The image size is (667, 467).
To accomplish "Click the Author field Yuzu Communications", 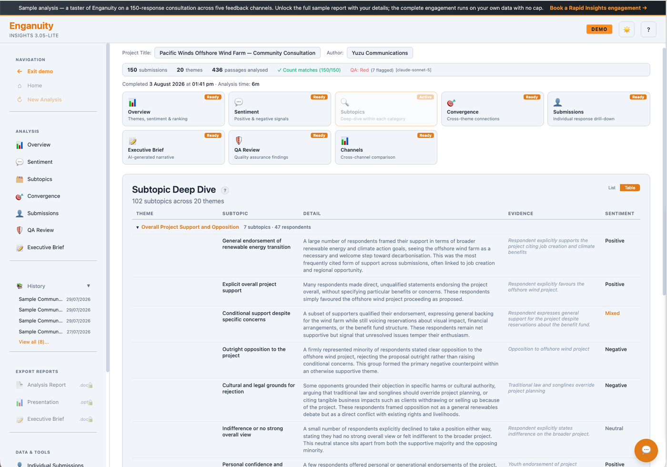I will pos(380,53).
